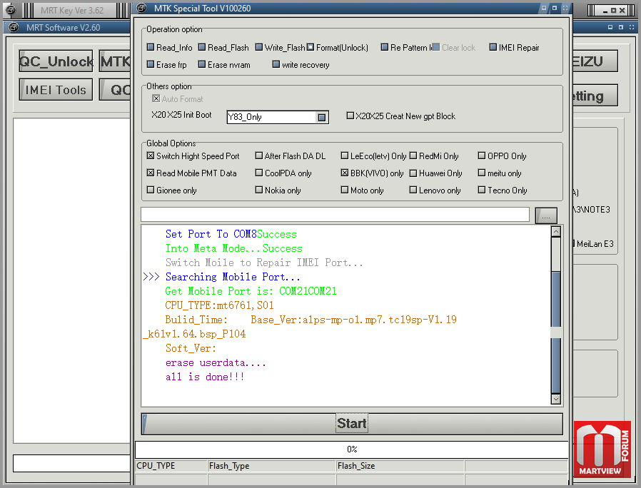The height and width of the screenshot is (488, 641).
Task: Select the Read_Info operation
Action: (151, 48)
